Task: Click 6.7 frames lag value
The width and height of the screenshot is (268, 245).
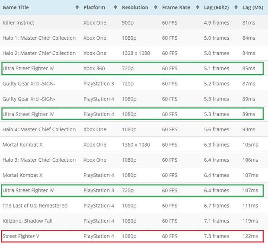Action: [217, 206]
